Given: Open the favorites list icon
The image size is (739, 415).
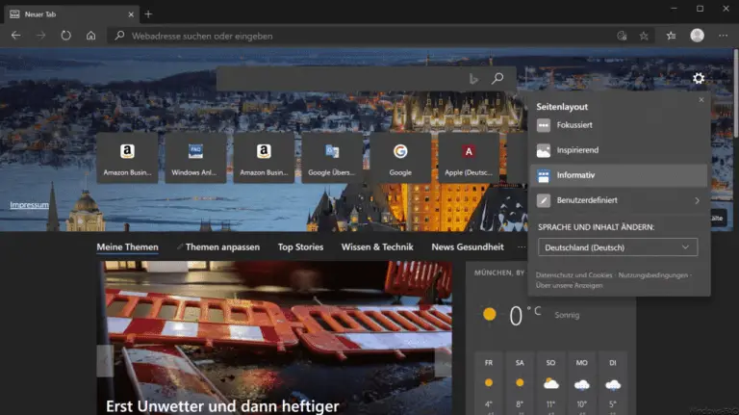Looking at the screenshot, I should tap(671, 36).
